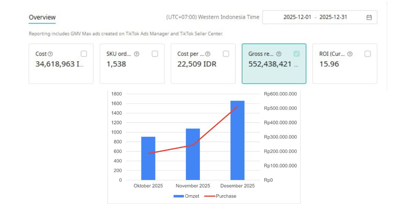408x204 pixels.
Task: Click the Desember 2025 axis label
Action: point(237,186)
